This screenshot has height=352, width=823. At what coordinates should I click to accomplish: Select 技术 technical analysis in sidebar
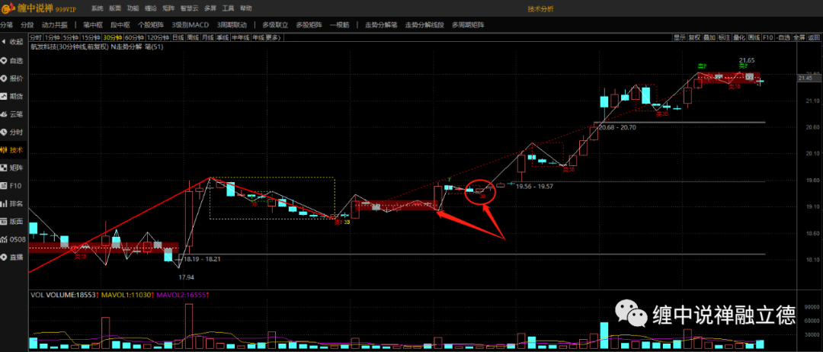13,150
